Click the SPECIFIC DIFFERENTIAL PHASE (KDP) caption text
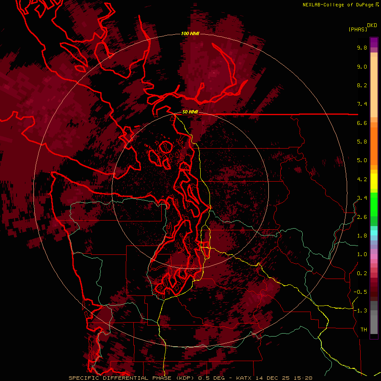The image size is (381, 381). click(133, 378)
